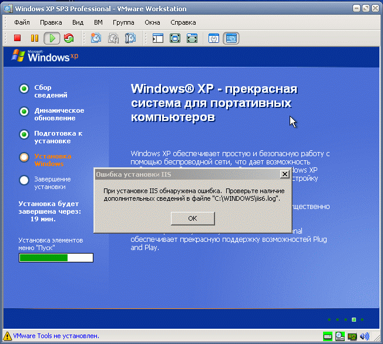This screenshot has height=344, width=383.
Task: Click the 'C:\WINDOWS\iis6.log' path text
Action: [x=244, y=198]
